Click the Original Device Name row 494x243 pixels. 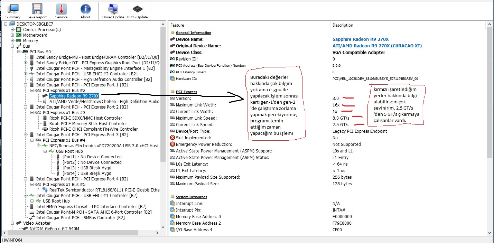(x=328, y=46)
